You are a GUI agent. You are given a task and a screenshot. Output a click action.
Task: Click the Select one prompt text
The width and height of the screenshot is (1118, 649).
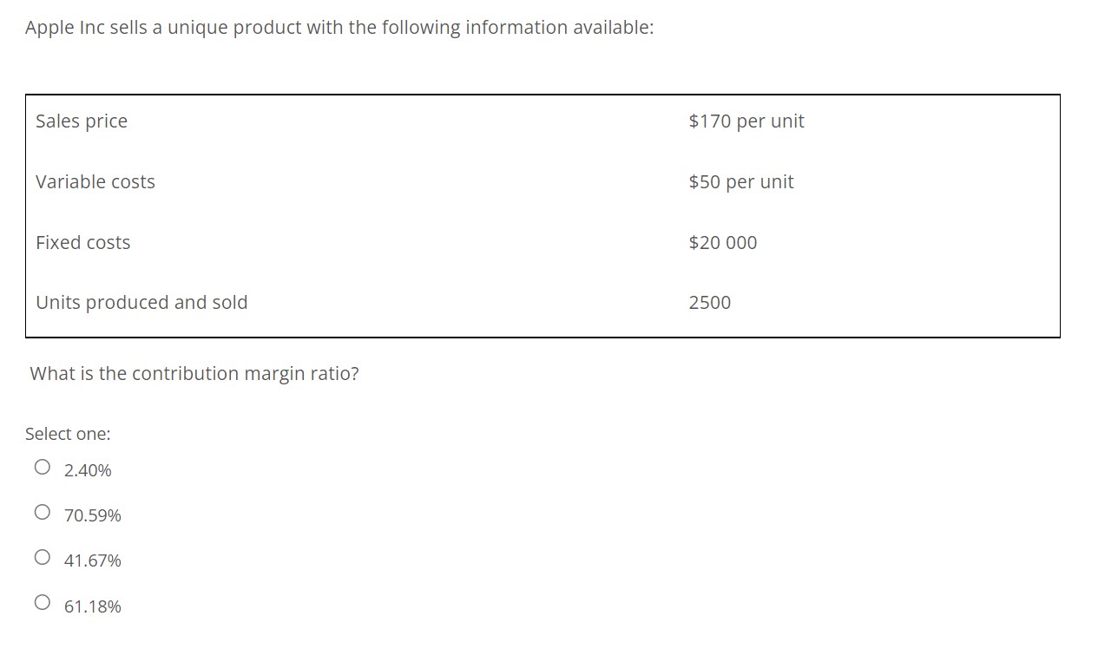point(67,434)
